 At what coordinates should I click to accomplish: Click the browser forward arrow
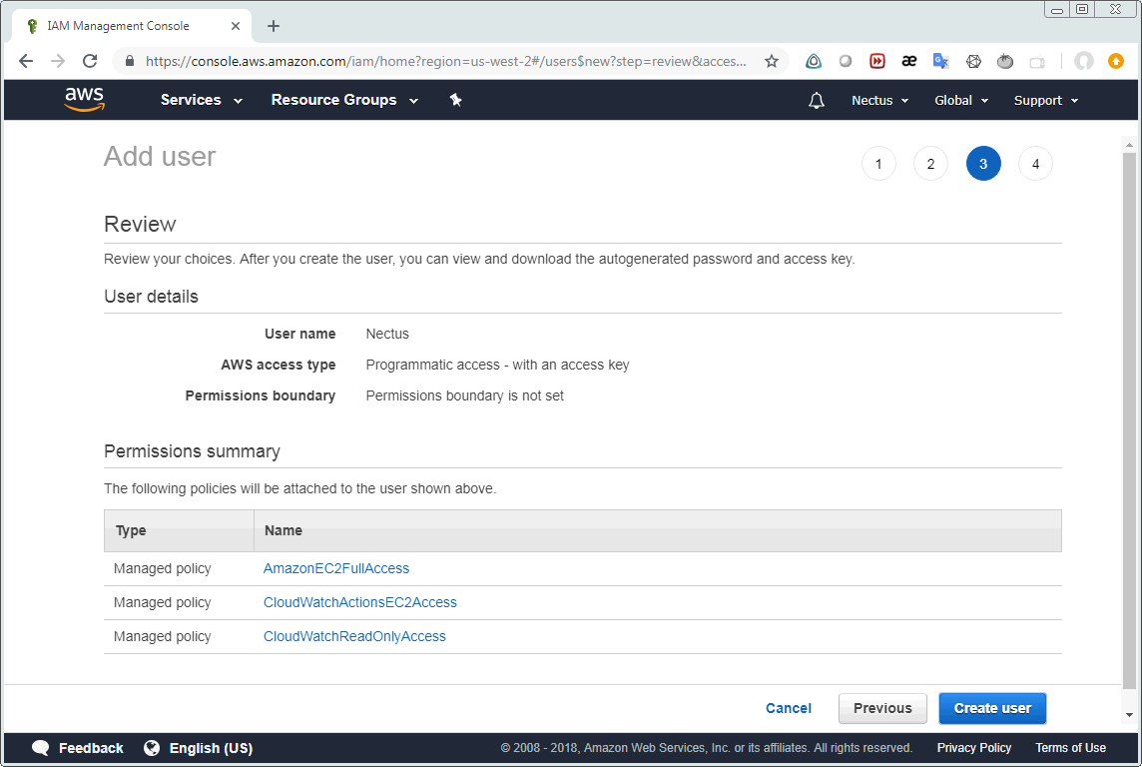coord(58,61)
